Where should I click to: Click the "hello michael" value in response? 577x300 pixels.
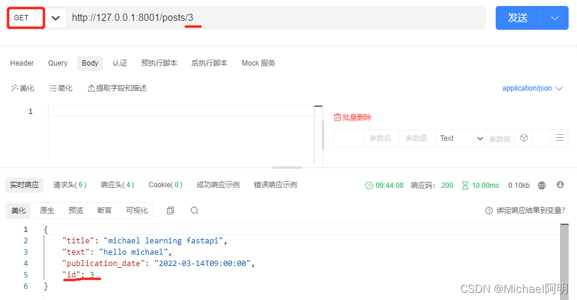133,252
